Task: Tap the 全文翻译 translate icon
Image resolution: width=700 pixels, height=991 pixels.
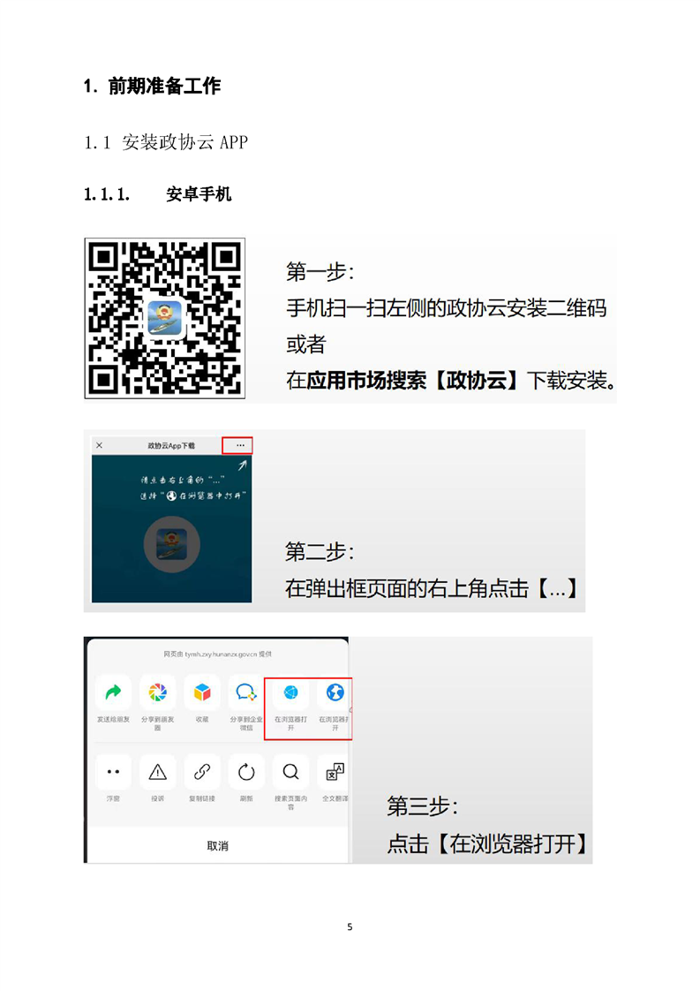Action: [x=335, y=772]
